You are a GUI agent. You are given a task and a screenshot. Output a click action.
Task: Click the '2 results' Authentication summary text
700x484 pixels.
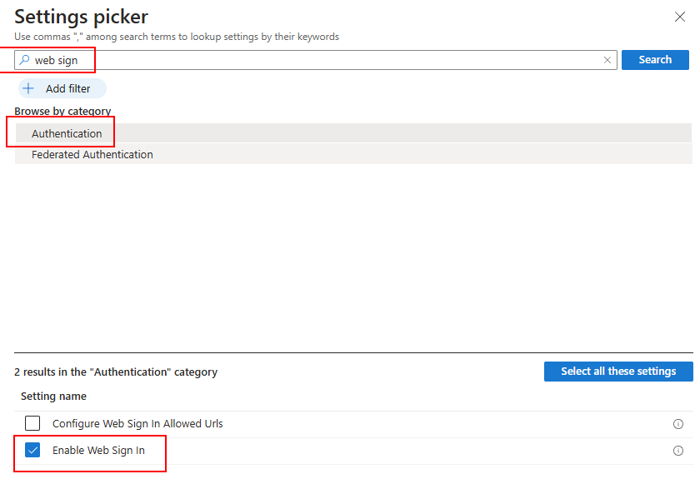pyautogui.click(x=116, y=372)
